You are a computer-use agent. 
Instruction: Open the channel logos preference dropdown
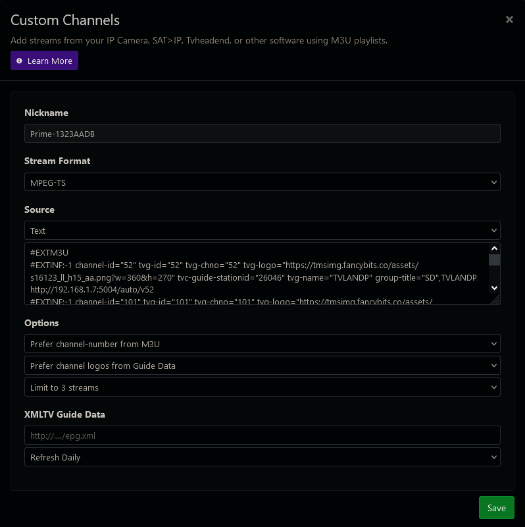coord(262,366)
